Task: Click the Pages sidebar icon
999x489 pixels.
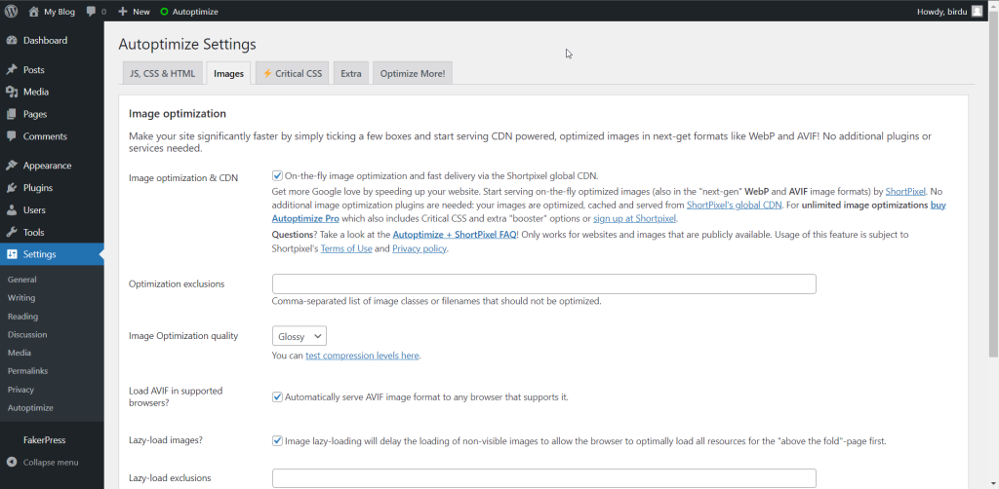Action: point(12,115)
